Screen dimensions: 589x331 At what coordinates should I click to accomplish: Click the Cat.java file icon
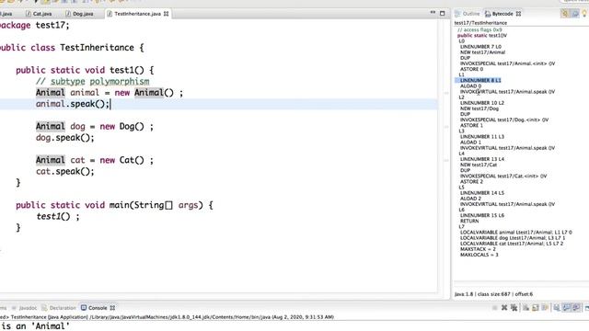pos(29,14)
